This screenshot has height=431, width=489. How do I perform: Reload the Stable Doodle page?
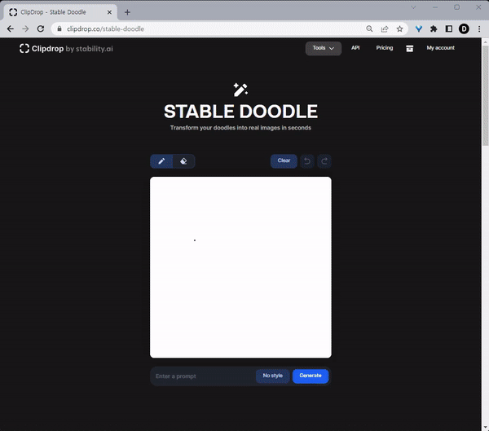pos(41,29)
